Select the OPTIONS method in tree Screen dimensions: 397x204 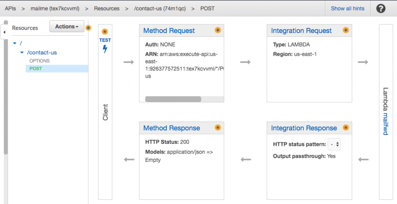(40, 61)
